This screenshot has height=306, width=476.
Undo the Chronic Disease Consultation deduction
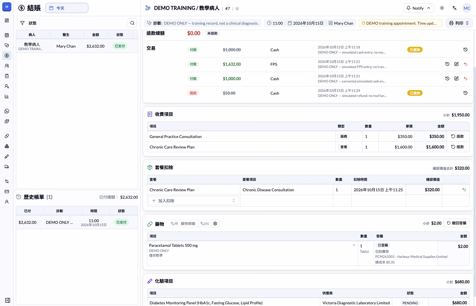coord(464,190)
